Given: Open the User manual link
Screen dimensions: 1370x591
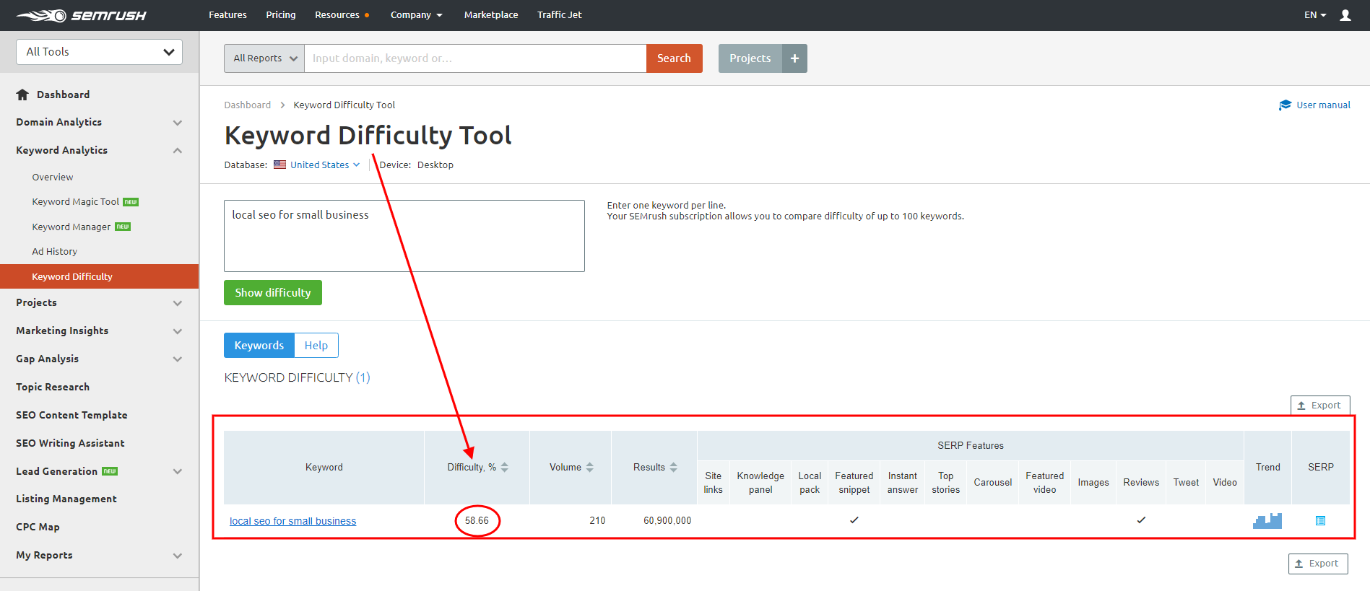Looking at the screenshot, I should (1323, 105).
